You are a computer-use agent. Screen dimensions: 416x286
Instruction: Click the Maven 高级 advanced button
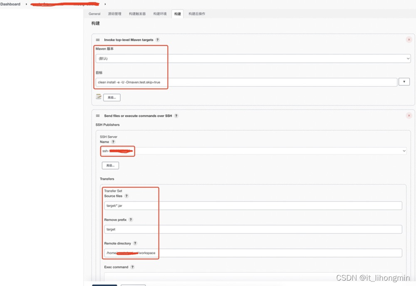111,98
